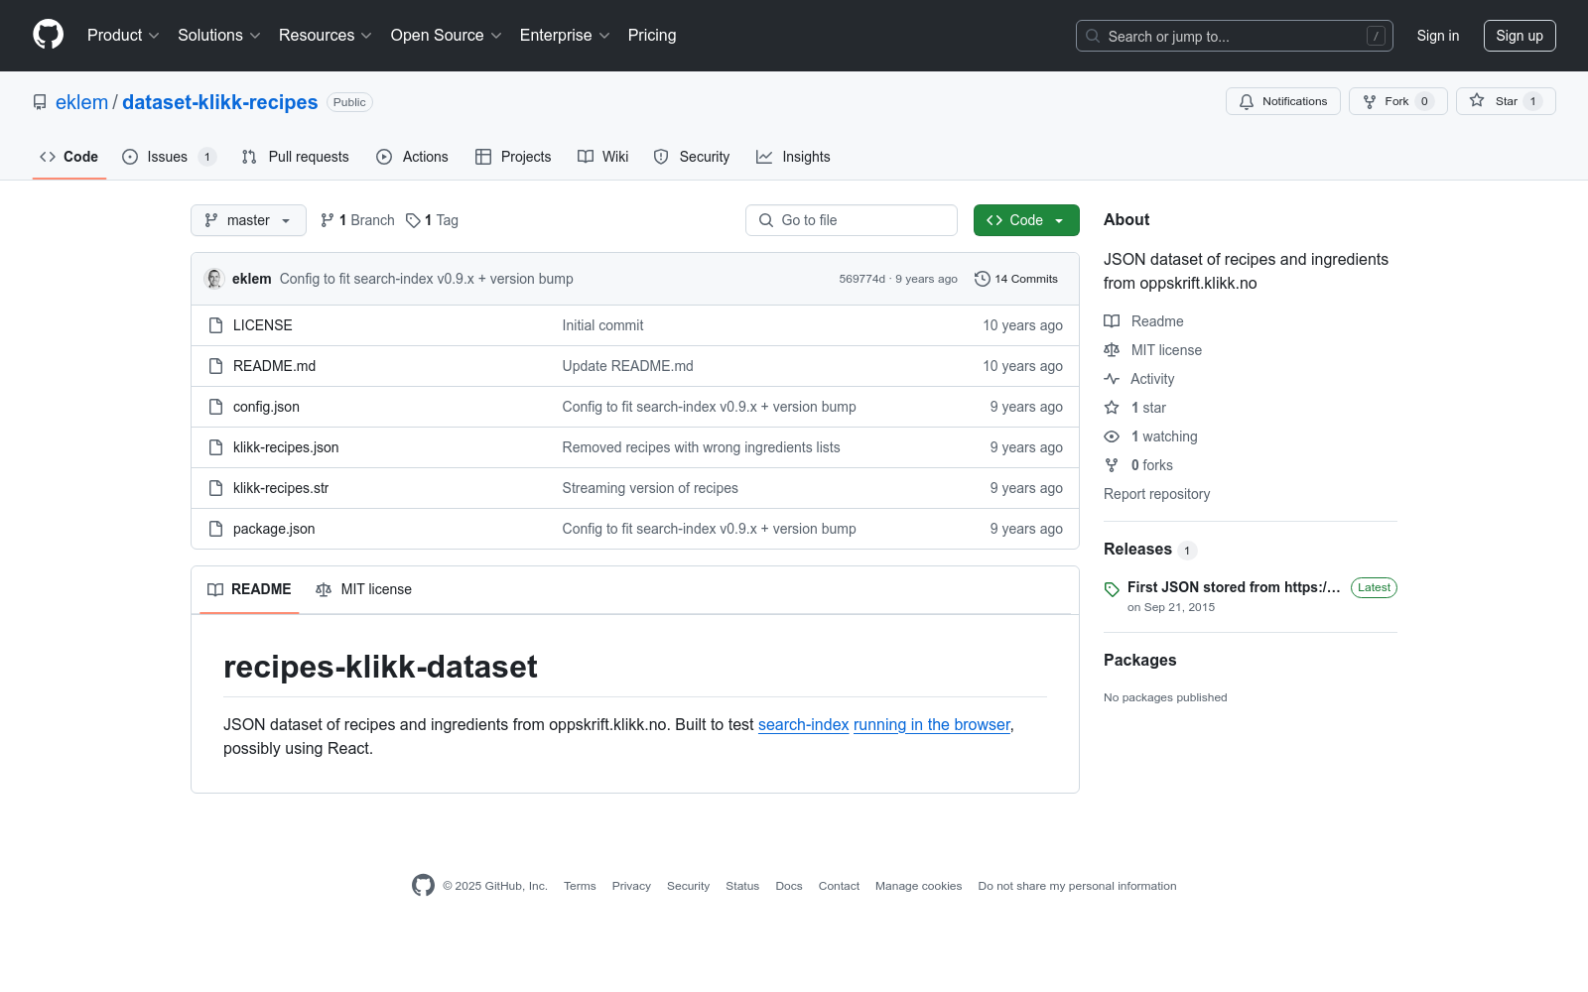Select the MIT license tab
This screenshot has height=992, width=1588.
coord(363,589)
